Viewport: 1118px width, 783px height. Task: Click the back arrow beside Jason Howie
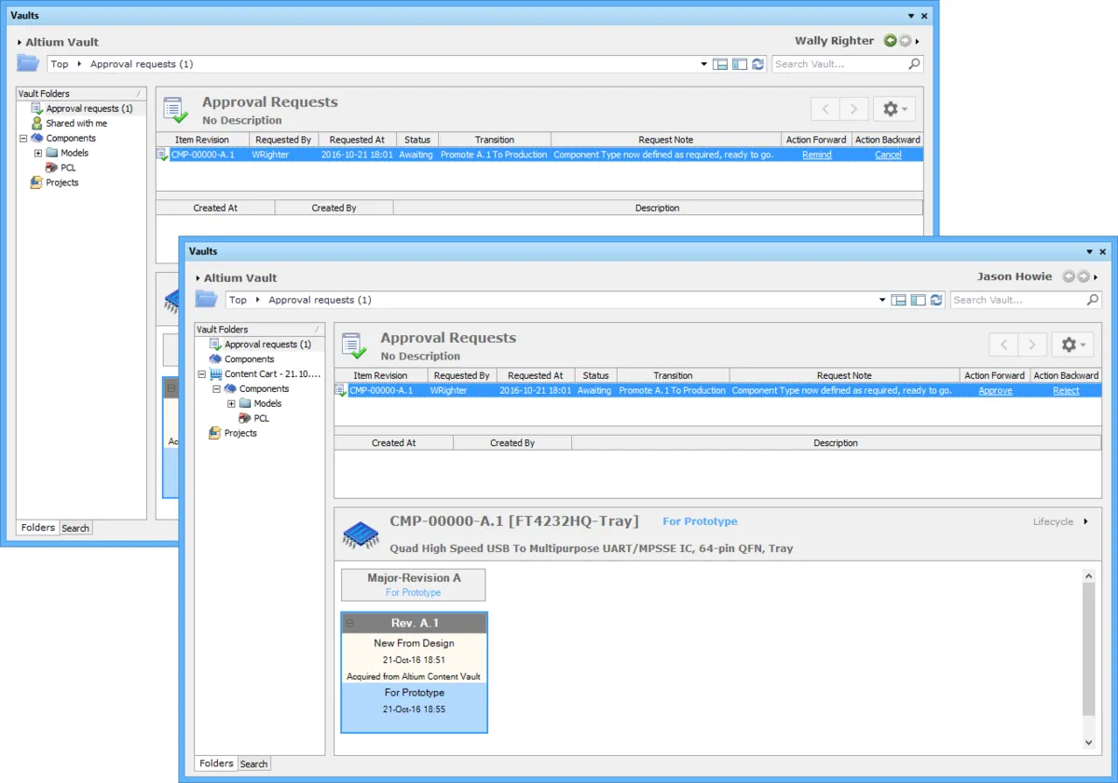1070,277
